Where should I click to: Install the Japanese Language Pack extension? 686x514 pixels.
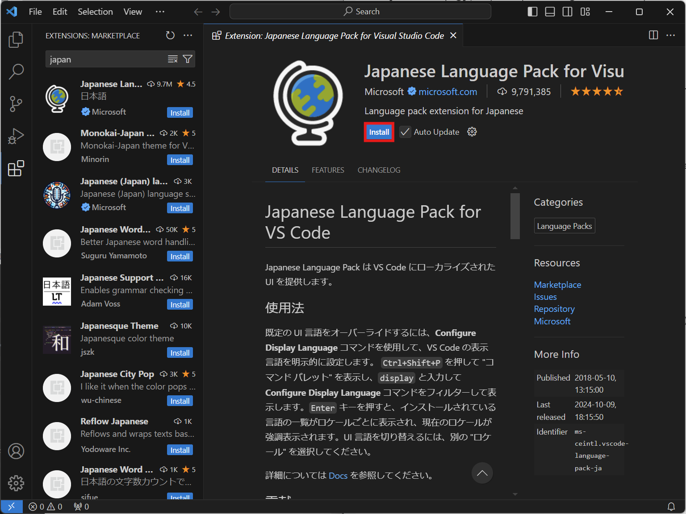pyautogui.click(x=379, y=132)
